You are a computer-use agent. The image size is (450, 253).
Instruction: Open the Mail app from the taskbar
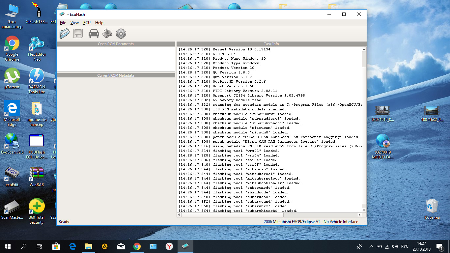click(x=121, y=246)
